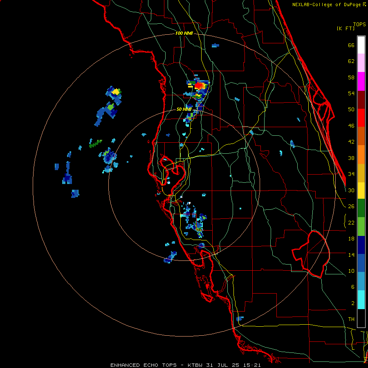Click the 18 legend value

click(351, 239)
